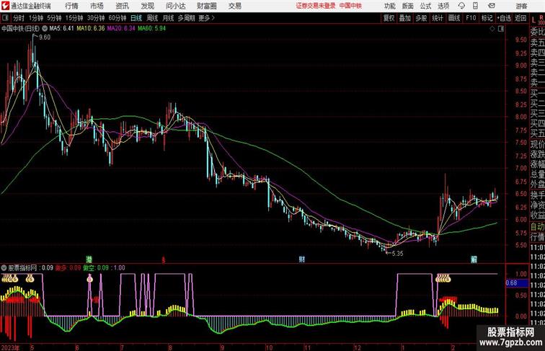Click the 自动 label in right panel
The width and height of the screenshot is (545, 351).
[537, 227]
